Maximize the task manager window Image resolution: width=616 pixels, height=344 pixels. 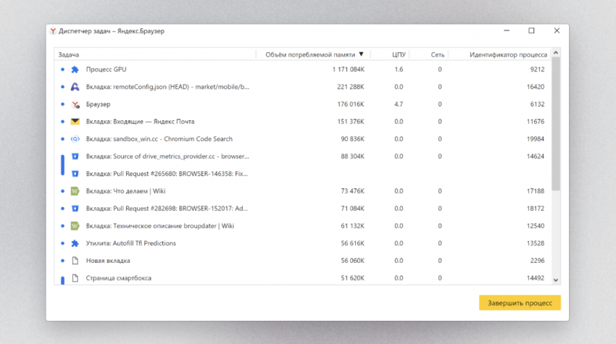pyautogui.click(x=531, y=30)
